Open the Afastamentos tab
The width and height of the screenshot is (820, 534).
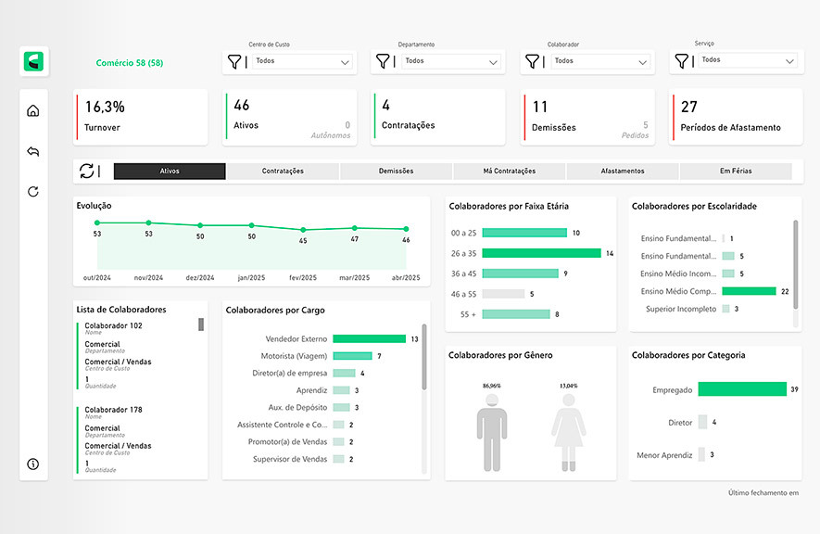[x=622, y=172]
